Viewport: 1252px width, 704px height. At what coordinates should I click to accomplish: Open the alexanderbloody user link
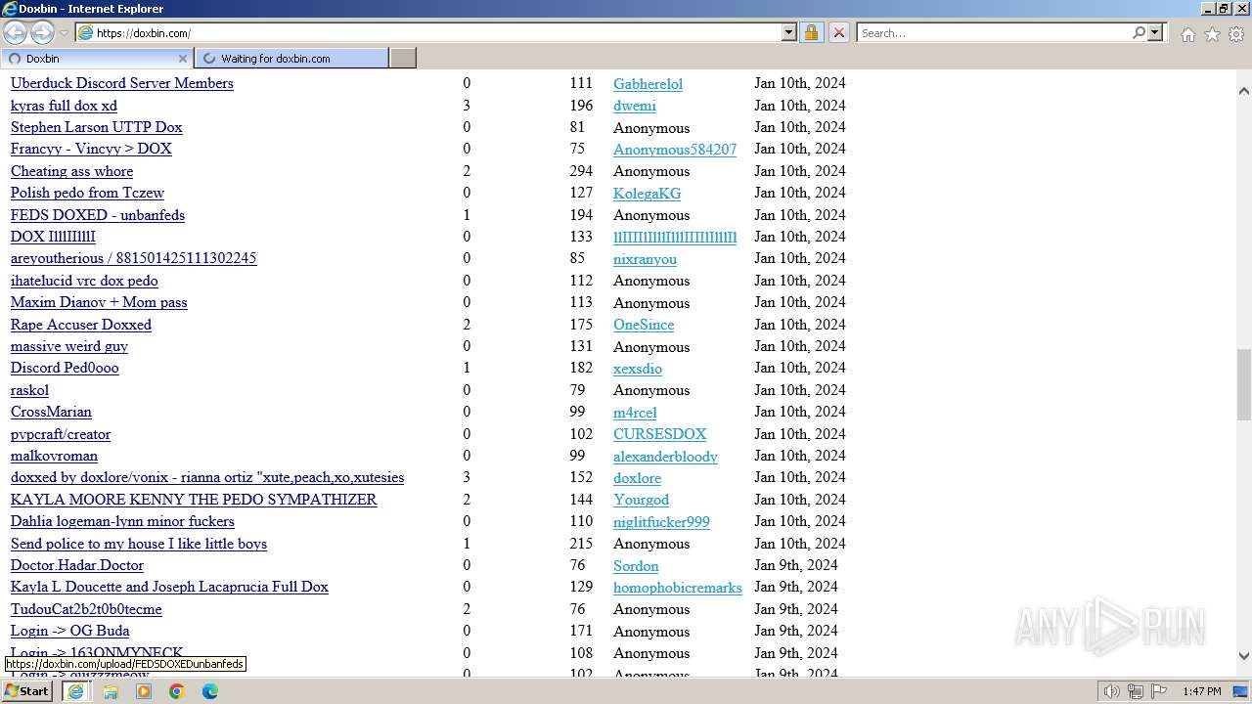click(x=665, y=457)
